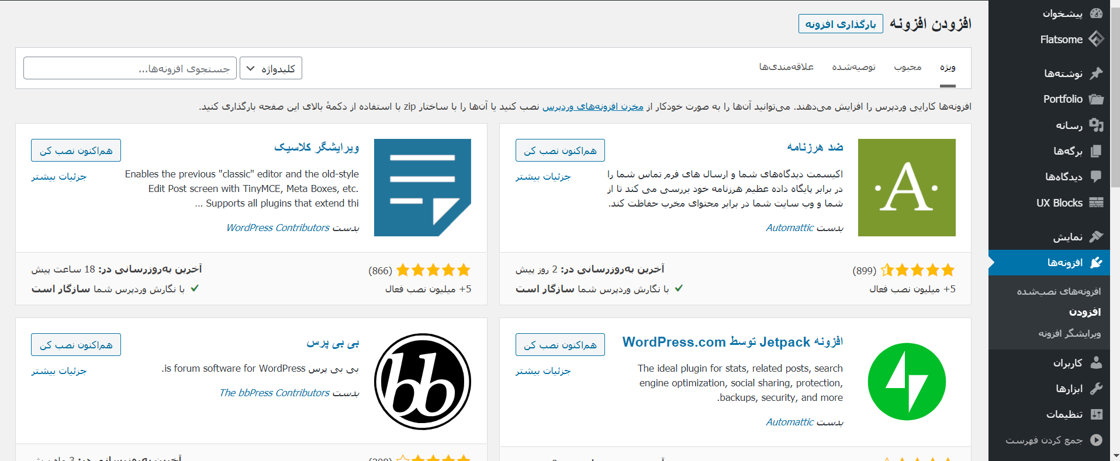Click the بی بی پرس plugin title

333,343
